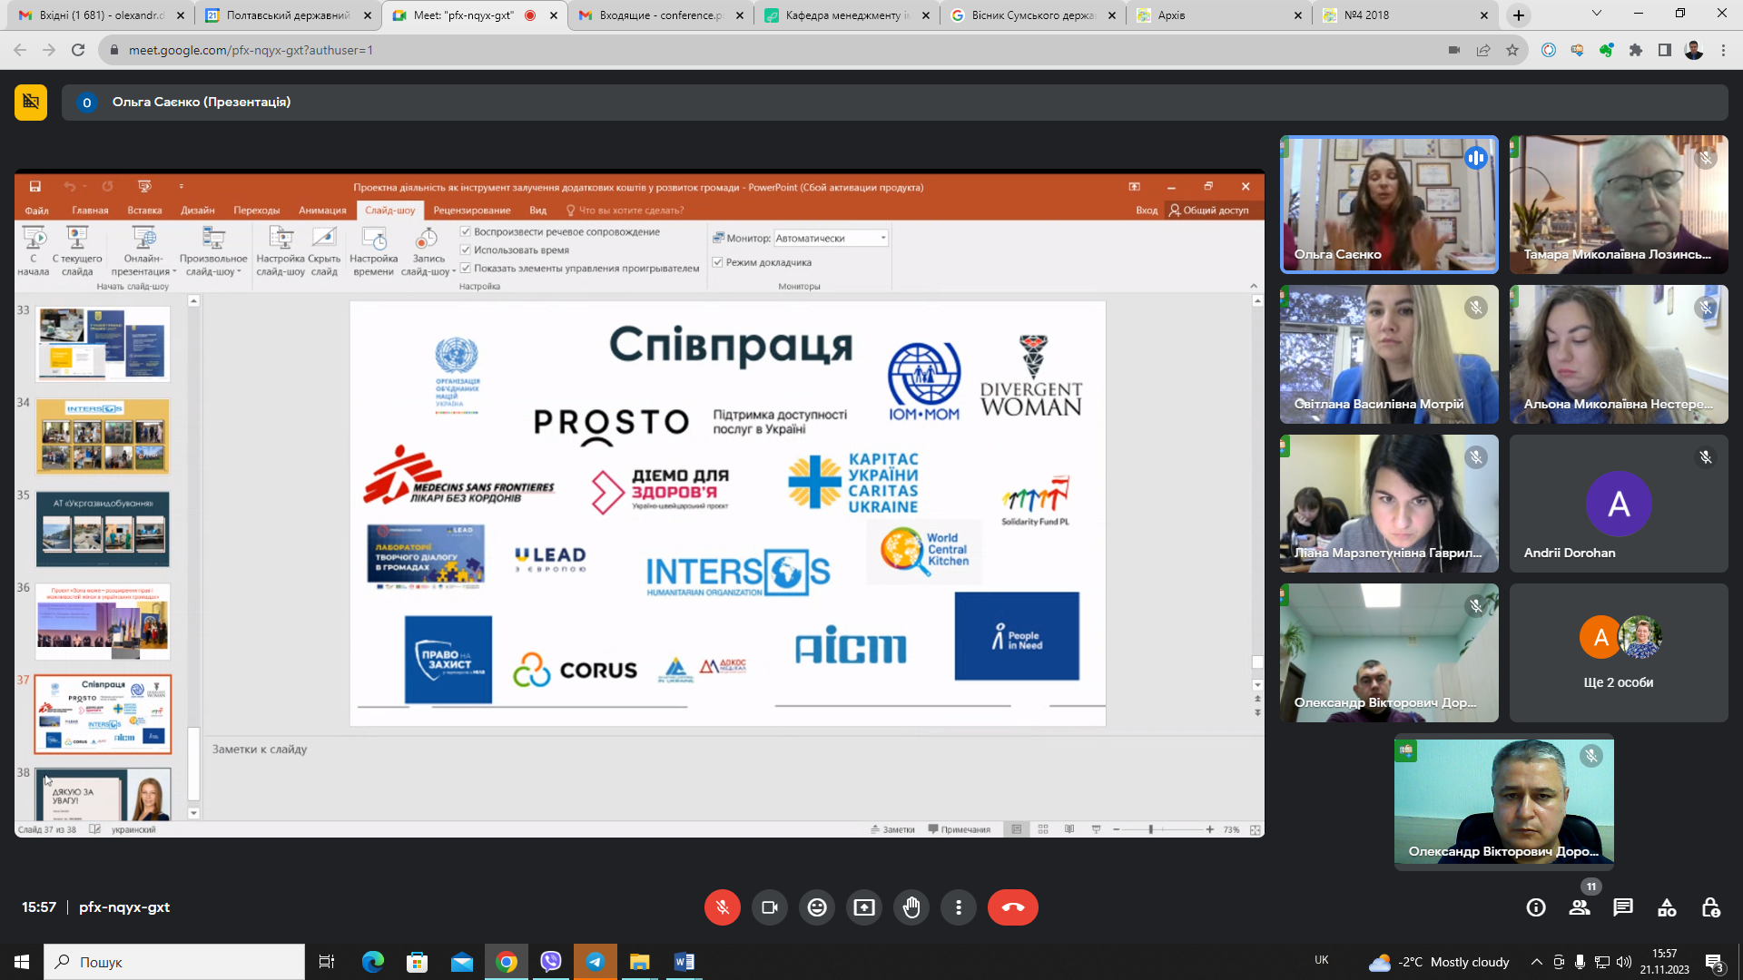The width and height of the screenshot is (1743, 980).
Task: Click Настройка времени icon
Action: (x=373, y=251)
